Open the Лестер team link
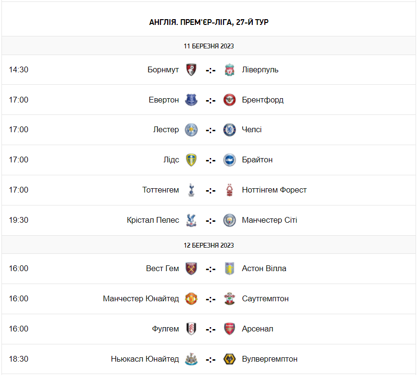417x376 pixels. tap(166, 130)
